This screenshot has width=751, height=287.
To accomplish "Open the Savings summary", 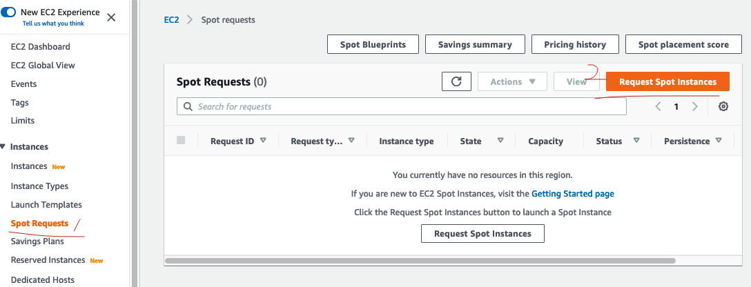I will 475,44.
